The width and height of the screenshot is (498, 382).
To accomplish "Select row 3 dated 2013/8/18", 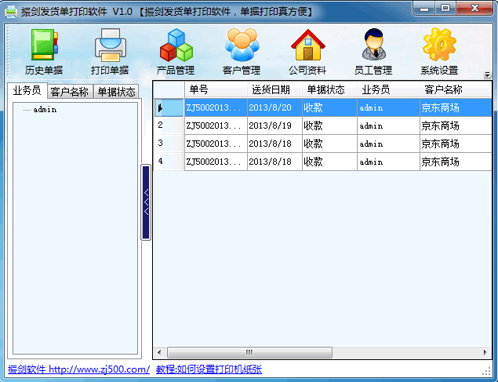I will click(x=270, y=144).
